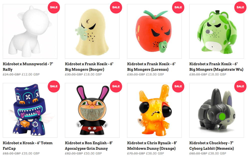Click the SALE badge on Apocalypse Grin Dunny
249x157 pixels.
coord(116,86)
